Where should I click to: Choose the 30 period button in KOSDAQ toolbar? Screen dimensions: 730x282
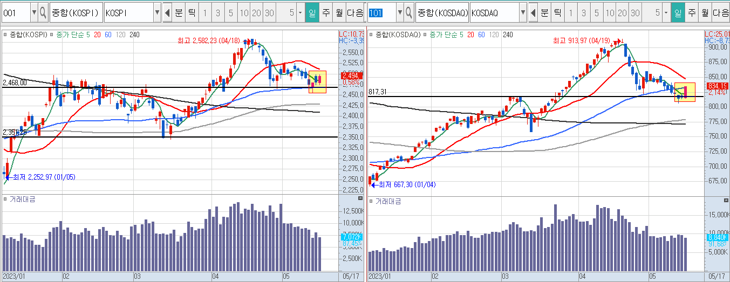(x=636, y=12)
